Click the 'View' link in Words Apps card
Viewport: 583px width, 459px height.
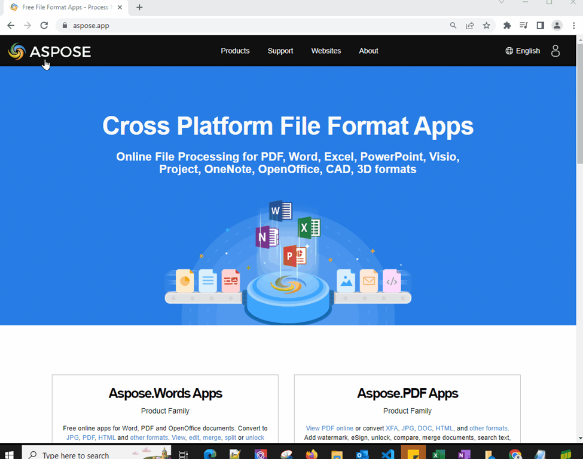coord(178,438)
